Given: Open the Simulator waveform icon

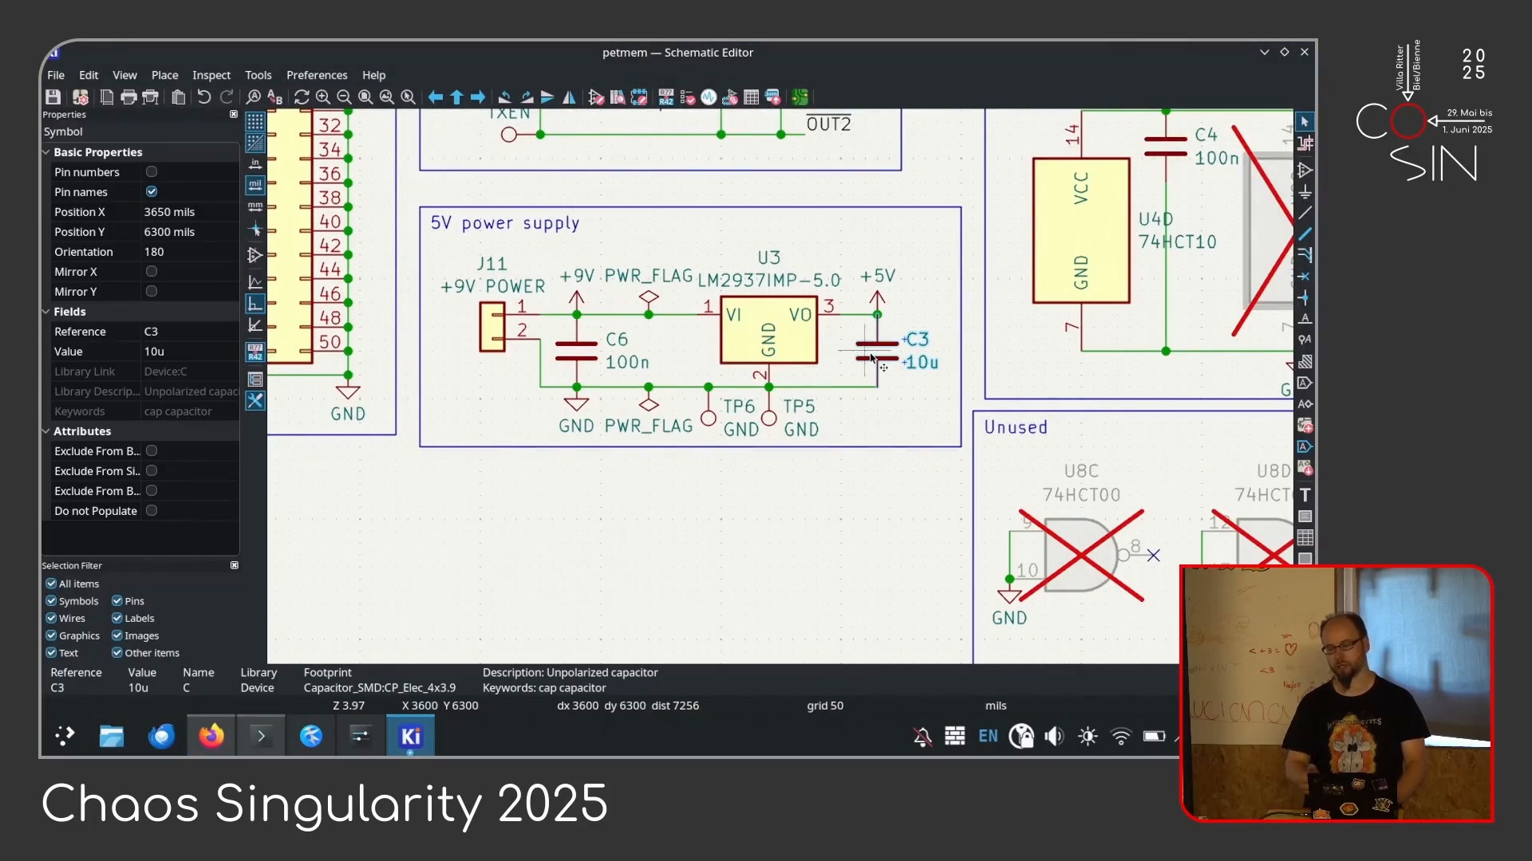Looking at the screenshot, I should click(x=709, y=97).
